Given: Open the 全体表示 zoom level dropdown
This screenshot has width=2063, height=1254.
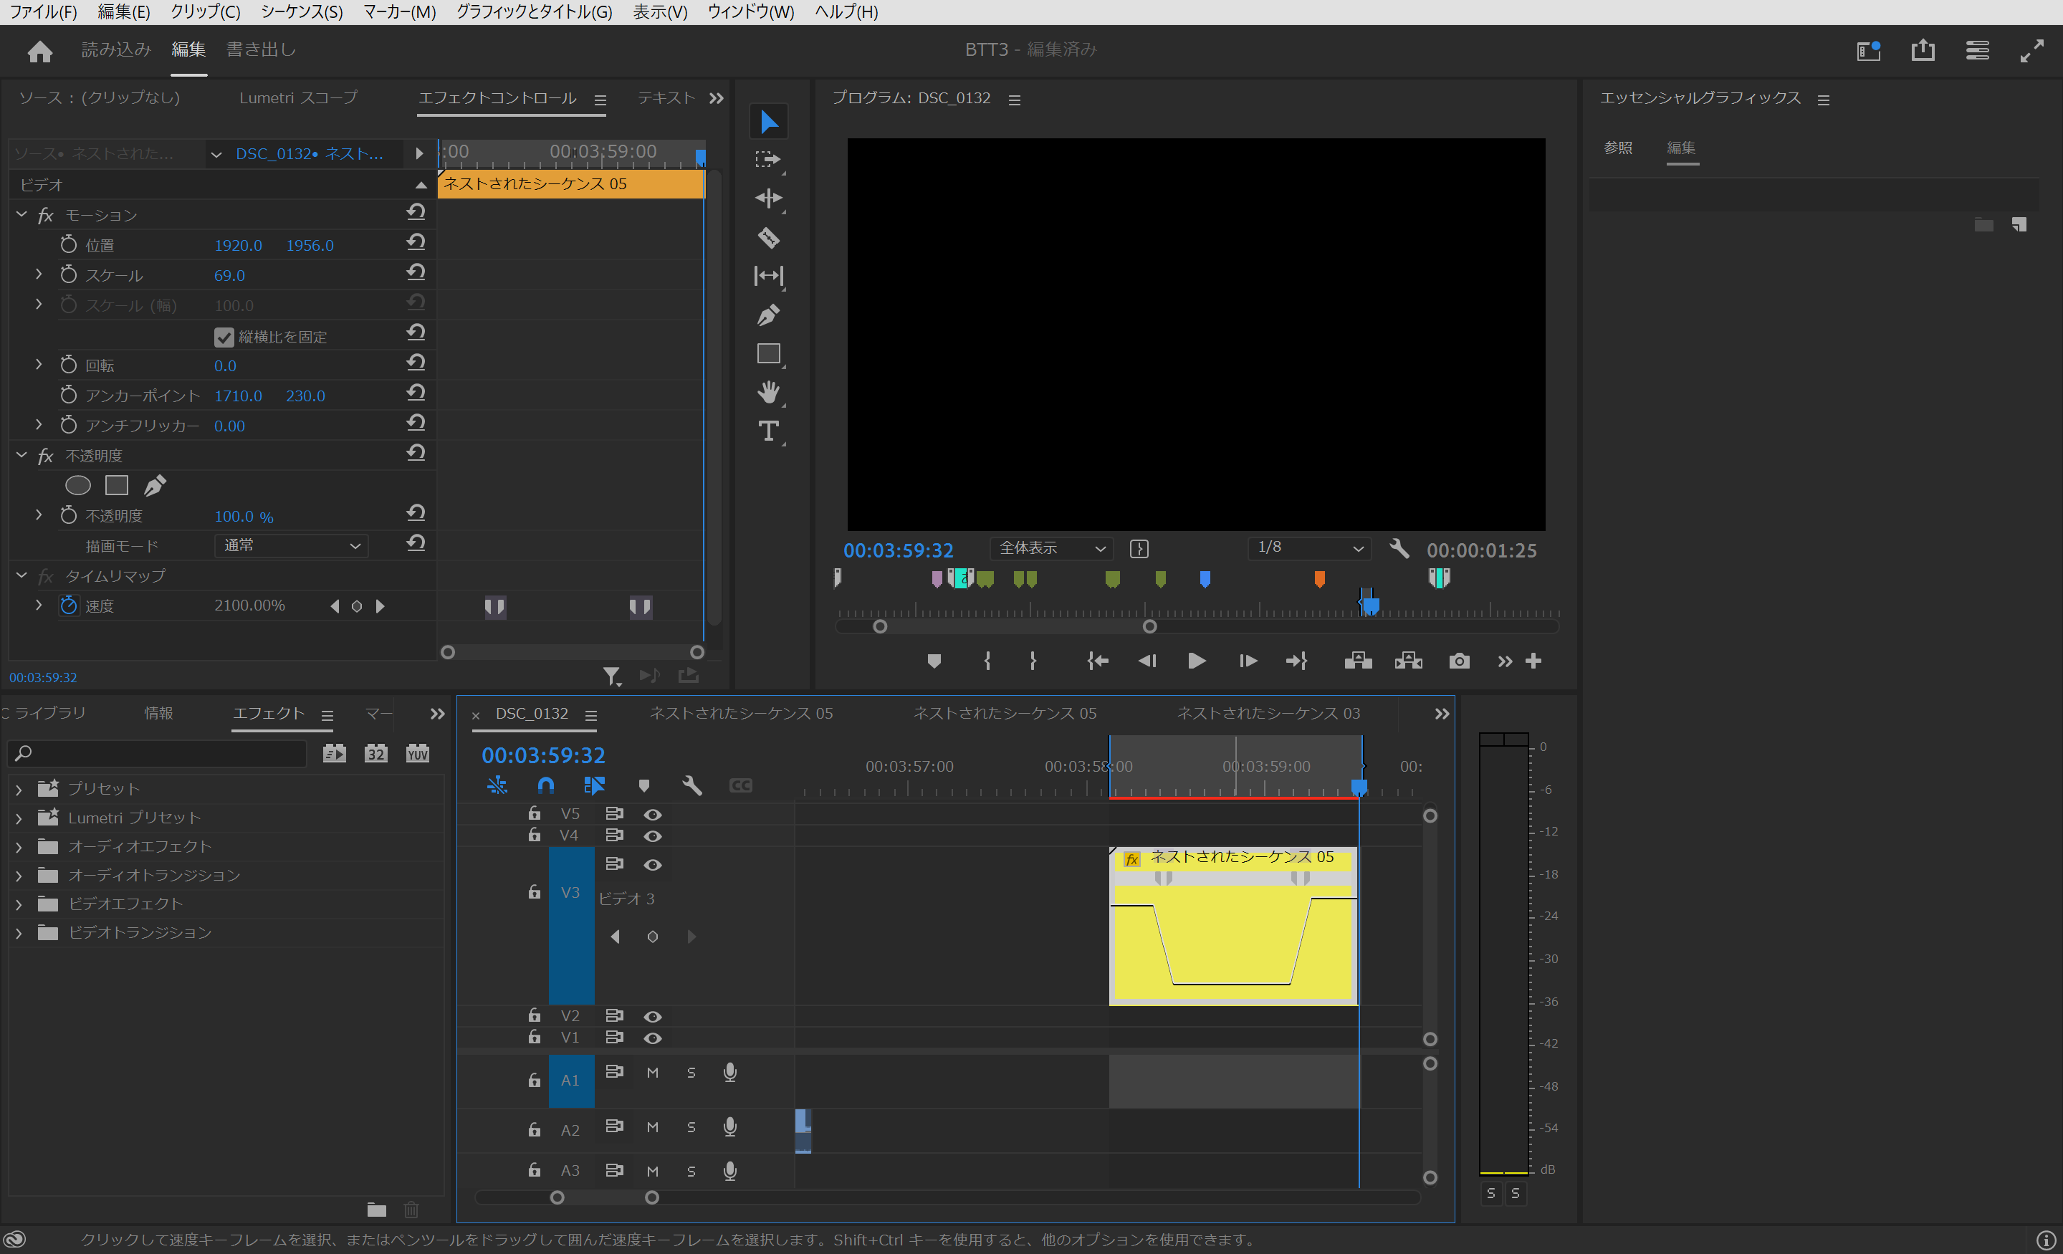Looking at the screenshot, I should (x=1052, y=548).
